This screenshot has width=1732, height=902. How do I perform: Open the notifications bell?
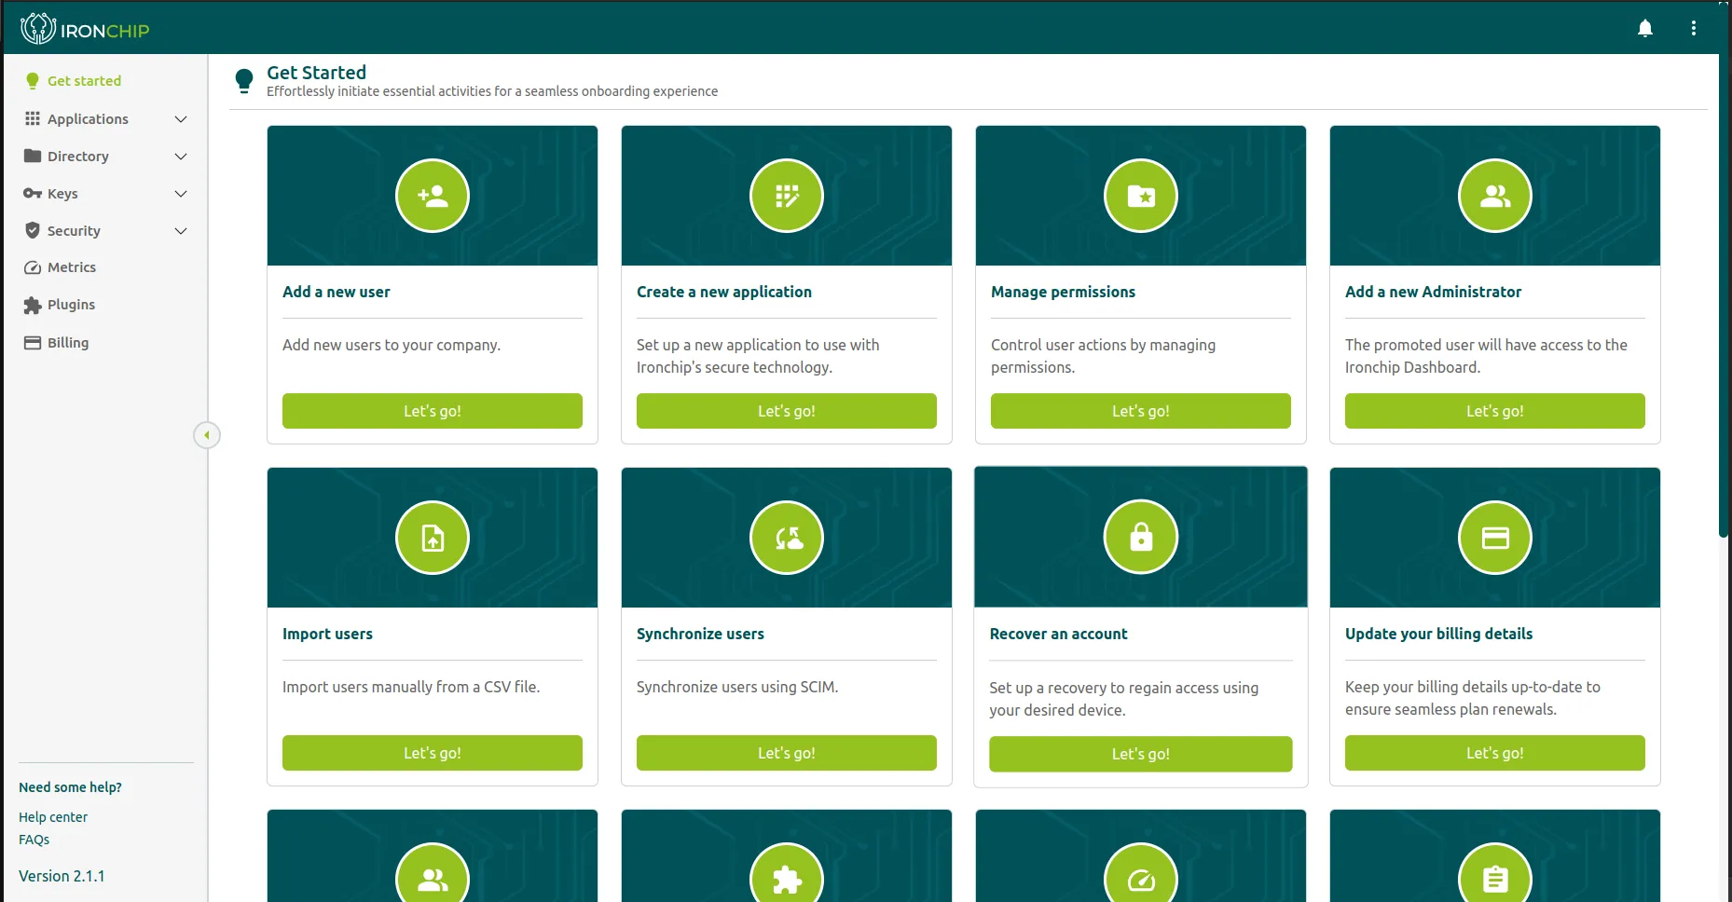[x=1645, y=28]
